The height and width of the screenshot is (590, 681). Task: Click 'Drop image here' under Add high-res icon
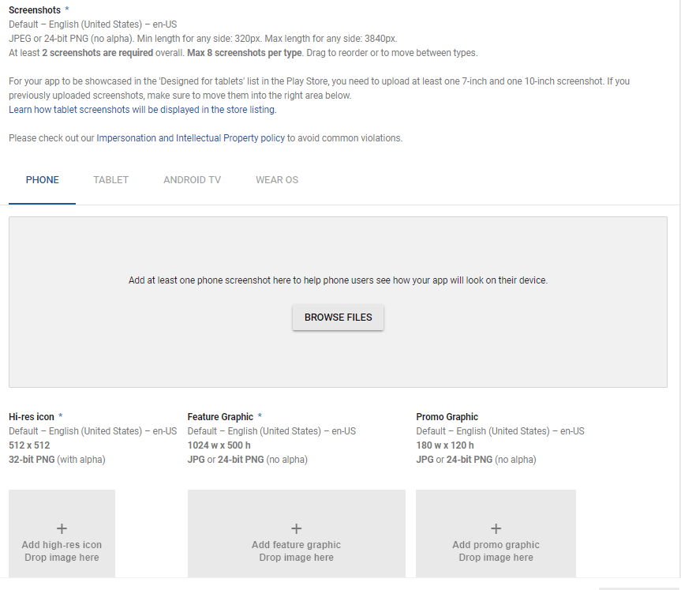(62, 557)
